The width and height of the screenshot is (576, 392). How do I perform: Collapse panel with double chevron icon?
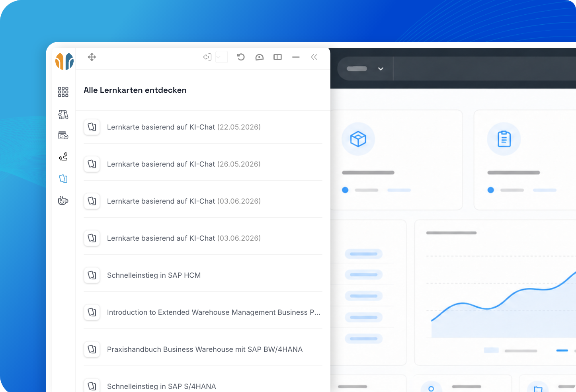click(x=314, y=57)
